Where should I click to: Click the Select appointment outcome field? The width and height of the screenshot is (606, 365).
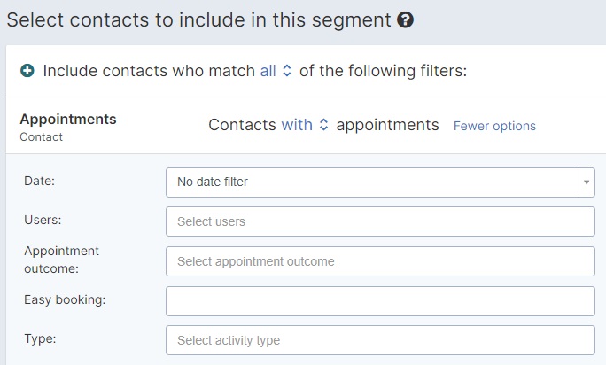coord(380,261)
